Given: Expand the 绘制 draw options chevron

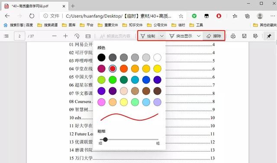Looking at the screenshot, I should click(x=161, y=36).
